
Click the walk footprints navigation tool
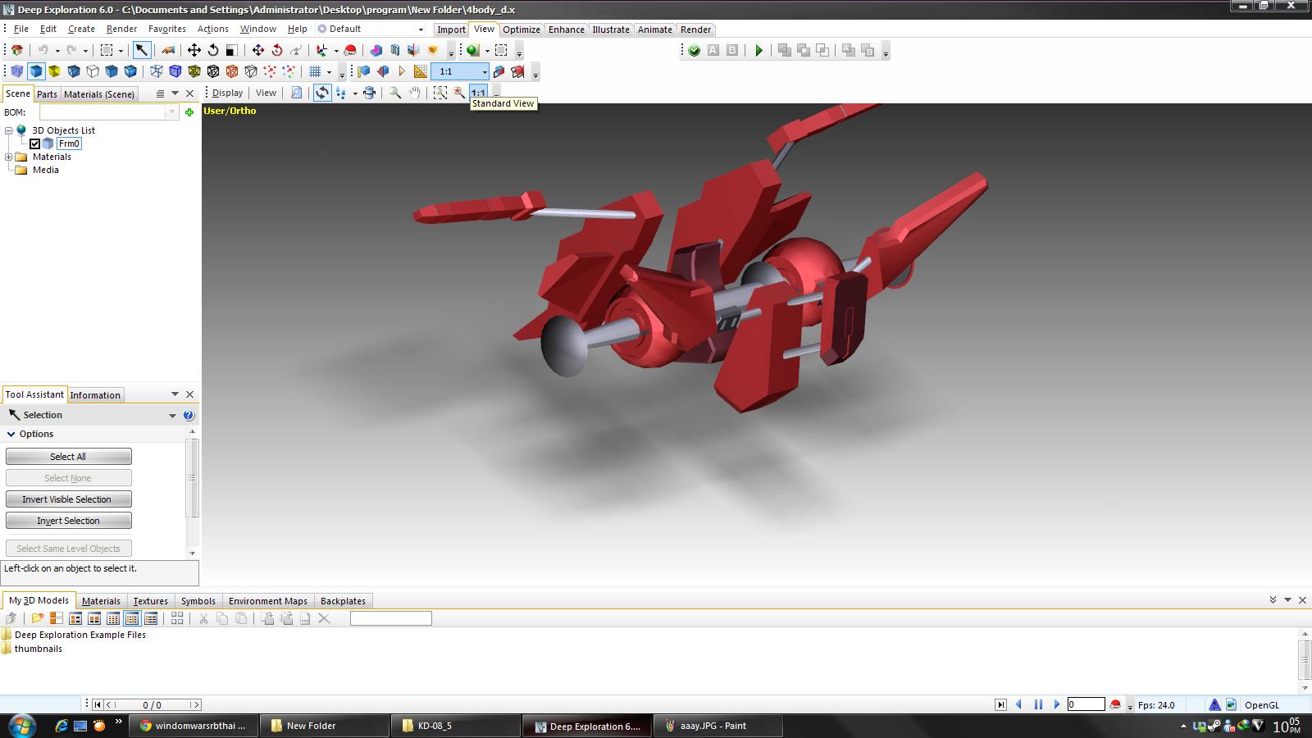tap(341, 93)
